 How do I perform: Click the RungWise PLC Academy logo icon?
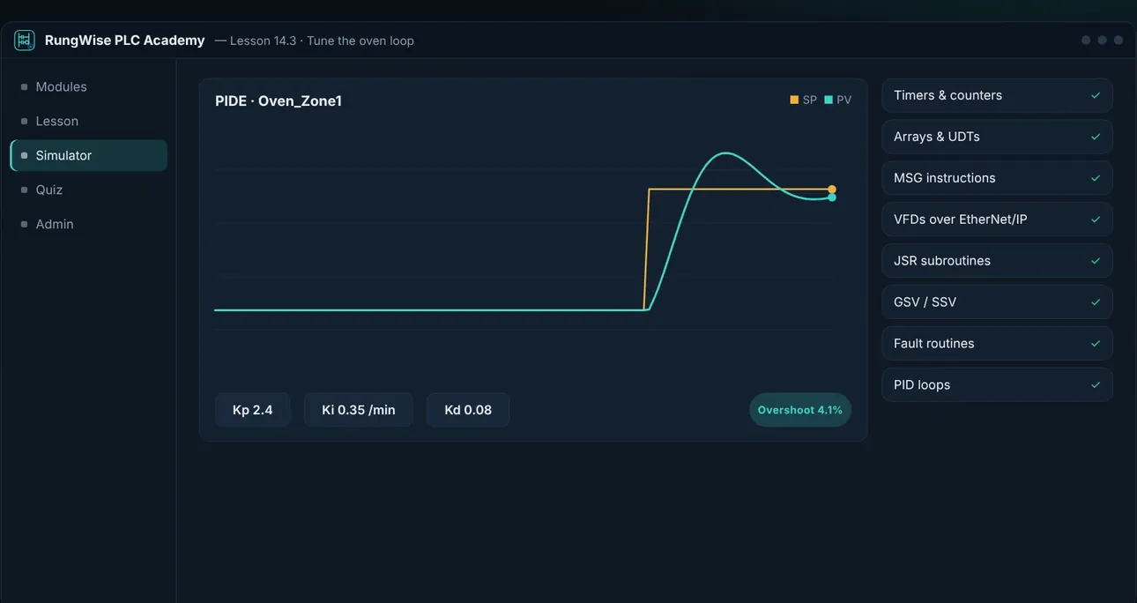coord(25,40)
